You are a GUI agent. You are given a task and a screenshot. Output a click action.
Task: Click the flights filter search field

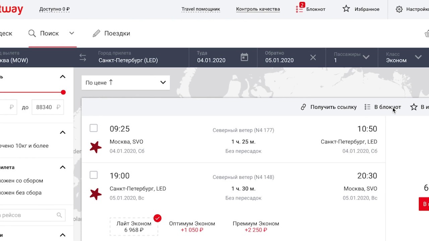click(33, 215)
